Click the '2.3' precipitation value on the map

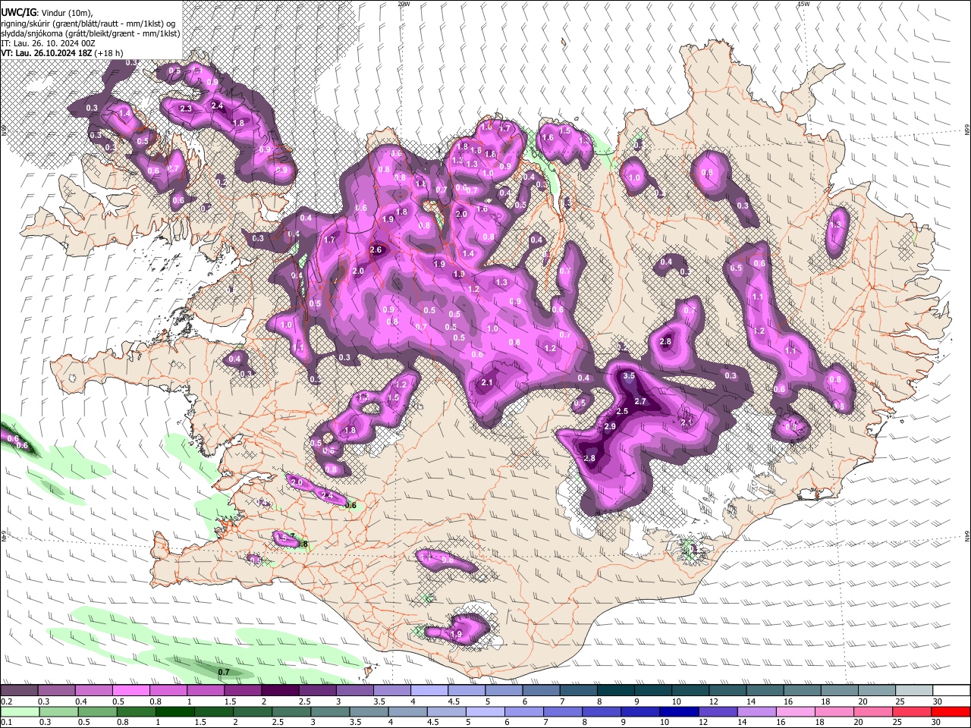(186, 109)
